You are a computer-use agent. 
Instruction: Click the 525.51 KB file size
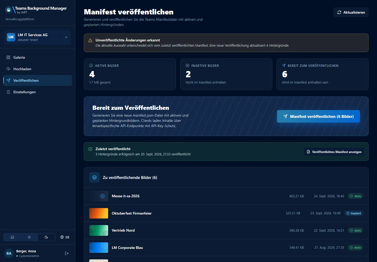click(x=293, y=213)
